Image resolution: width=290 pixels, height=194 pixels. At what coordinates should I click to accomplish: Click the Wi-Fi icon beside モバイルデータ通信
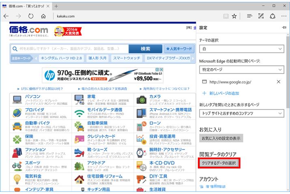tap(79, 113)
